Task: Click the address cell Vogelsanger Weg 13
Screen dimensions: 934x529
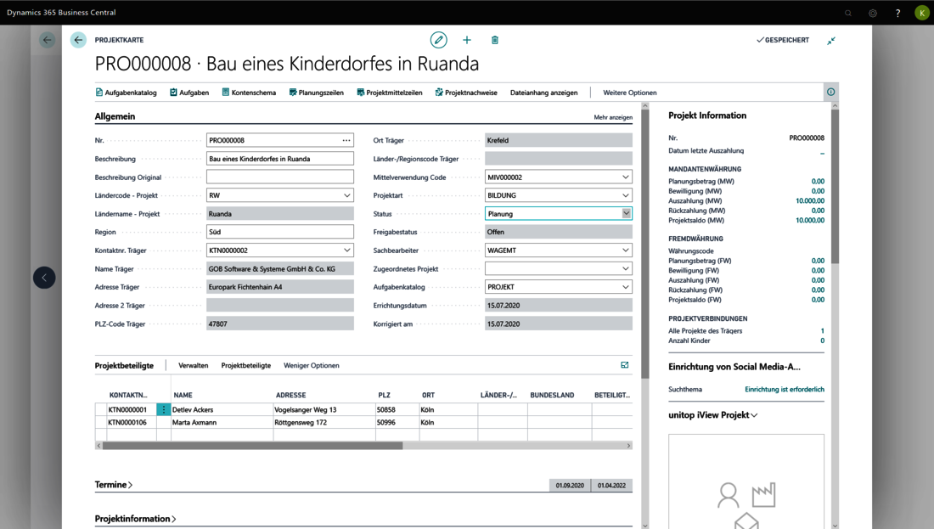Action: point(324,410)
